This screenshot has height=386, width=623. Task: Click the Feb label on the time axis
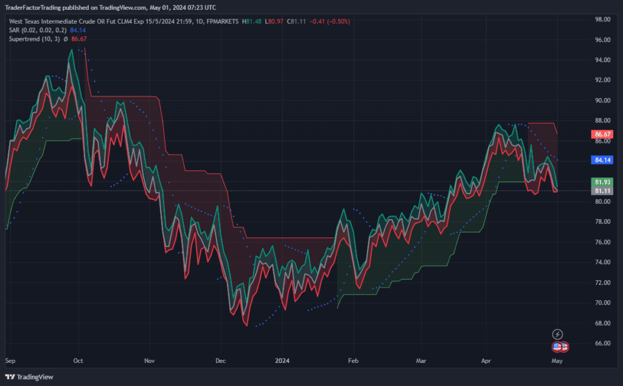pos(353,361)
